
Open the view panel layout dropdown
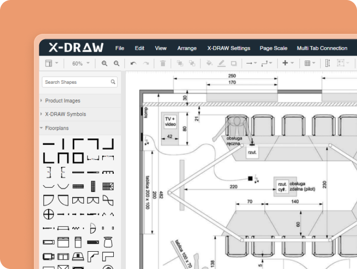[52, 63]
